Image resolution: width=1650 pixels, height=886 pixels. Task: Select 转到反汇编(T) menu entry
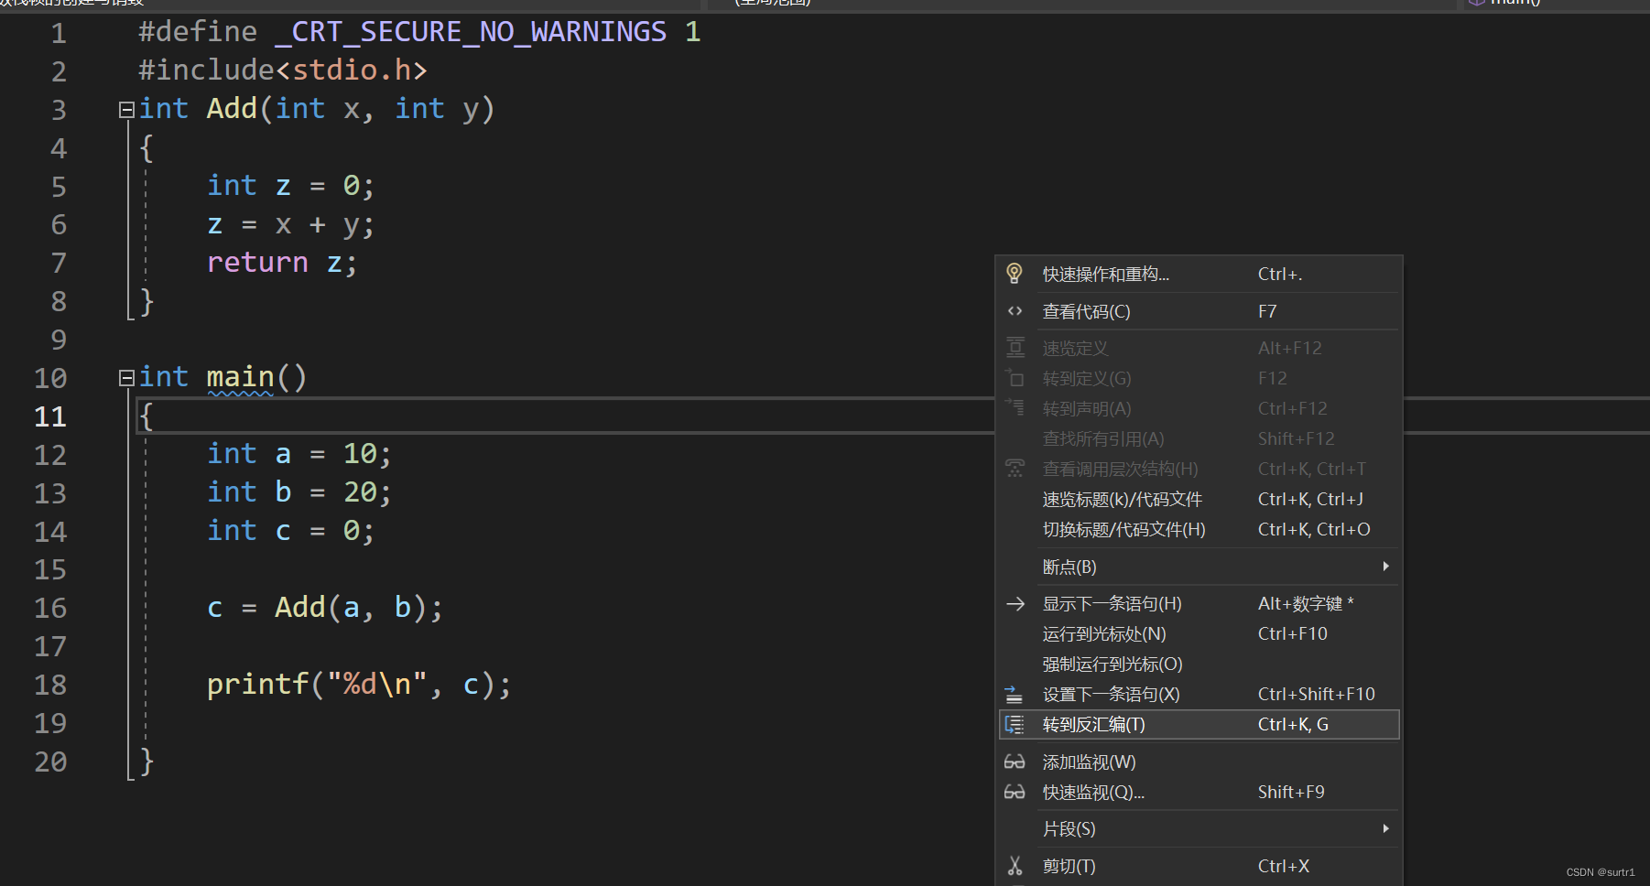click(1199, 724)
